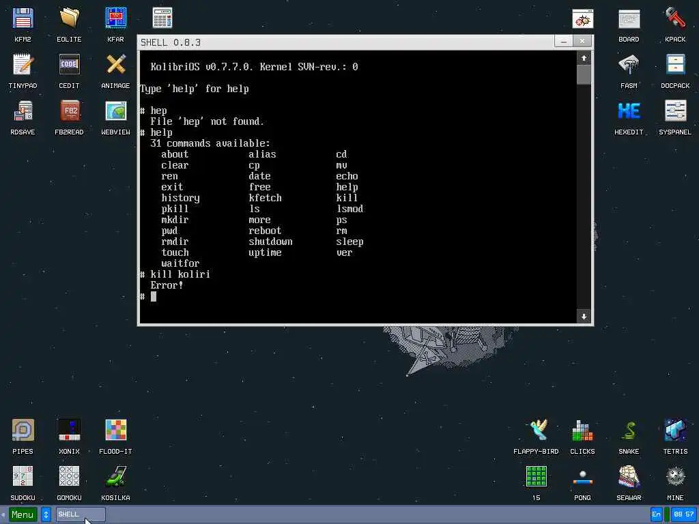Screen dimensions: 699x524
Task: Click the shell scrollbar thumb
Action: (584, 75)
